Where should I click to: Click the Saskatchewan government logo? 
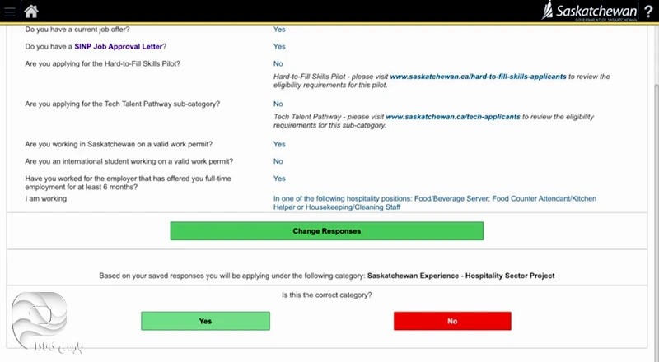click(590, 11)
